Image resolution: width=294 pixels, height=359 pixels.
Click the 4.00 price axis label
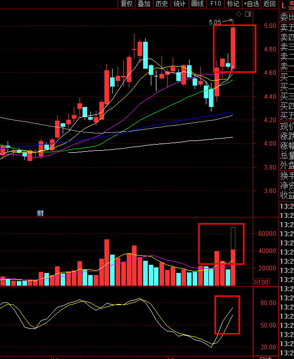click(270, 144)
